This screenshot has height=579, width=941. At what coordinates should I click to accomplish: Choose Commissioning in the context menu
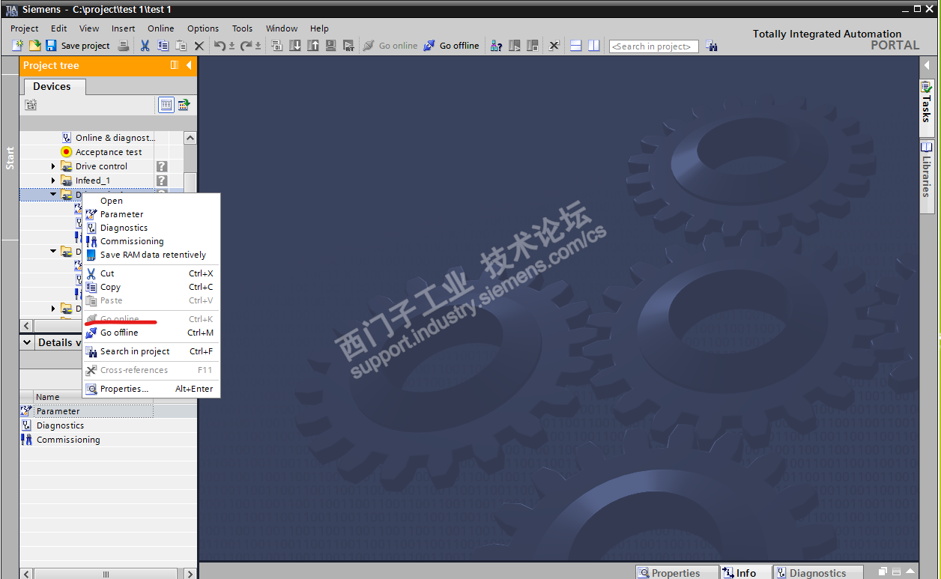[x=151, y=241]
